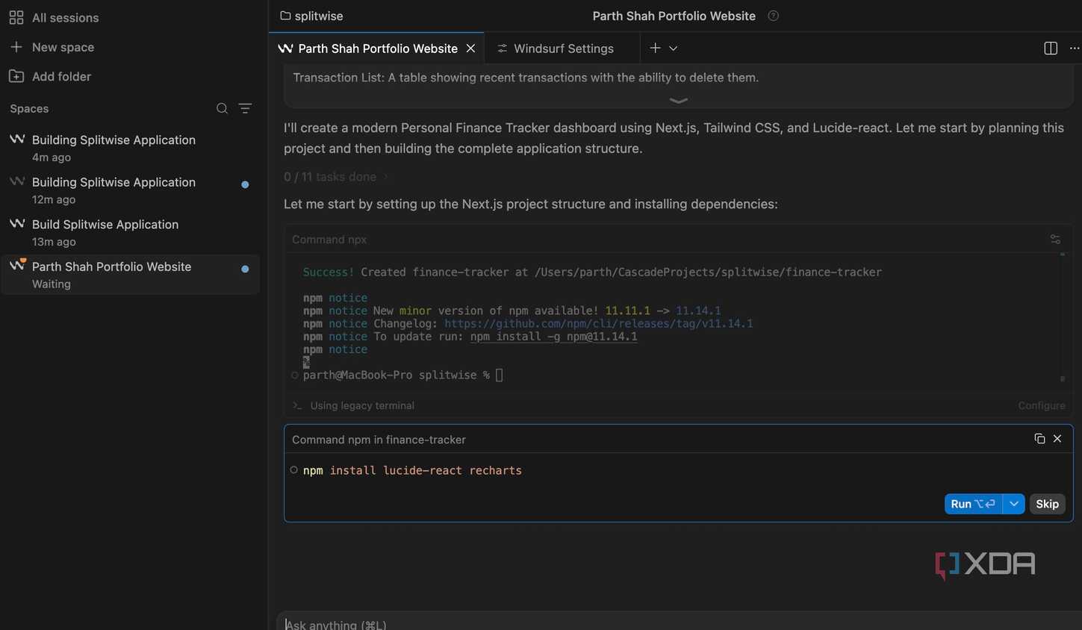Screen dimensions: 1082x630
Task: Open Building Splitwise Application from 4m ago
Action: tap(130, 148)
